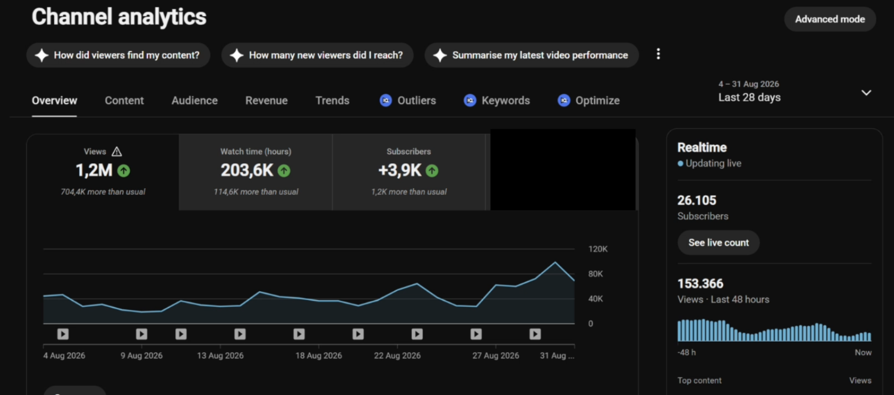The width and height of the screenshot is (894, 395).
Task: Click the See live count button
Action: tap(718, 243)
